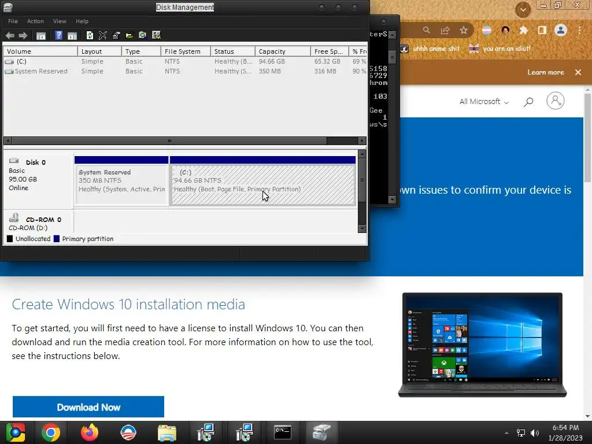Sort by File System column header

(x=186, y=51)
